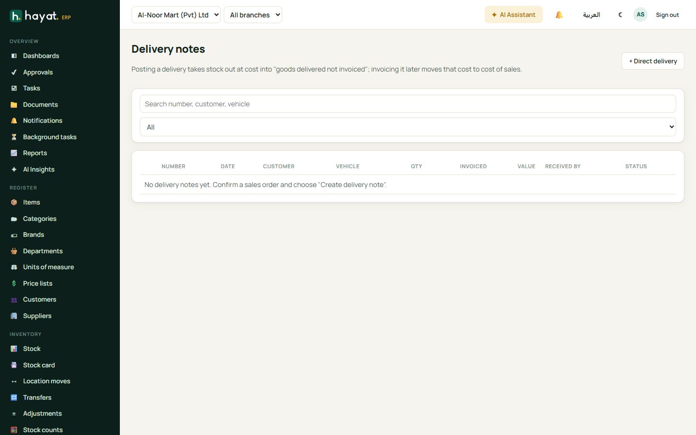Screen dimensions: 696x435
Task: Click the Dashboards sidebar icon
Action: click(14, 56)
